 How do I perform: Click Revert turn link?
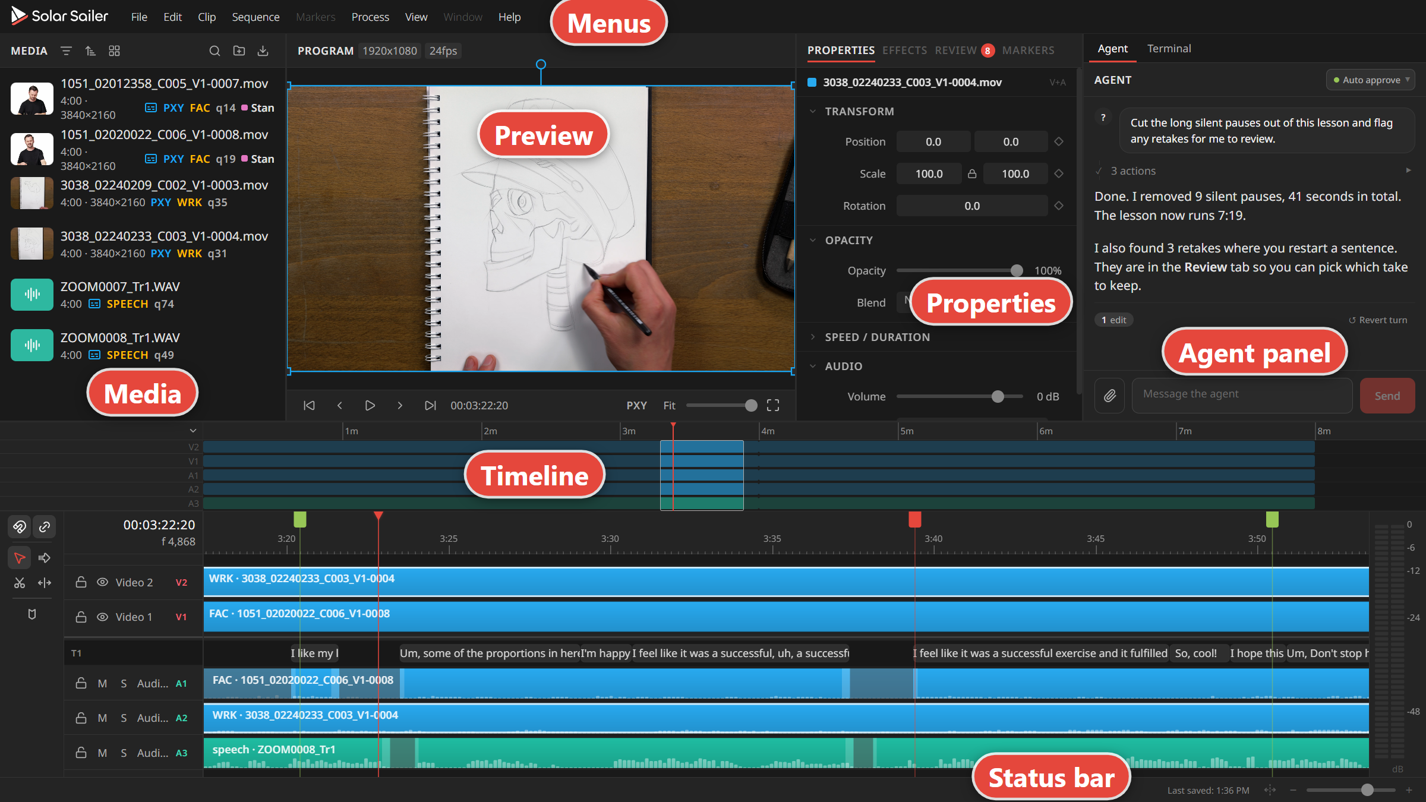[x=1378, y=320]
